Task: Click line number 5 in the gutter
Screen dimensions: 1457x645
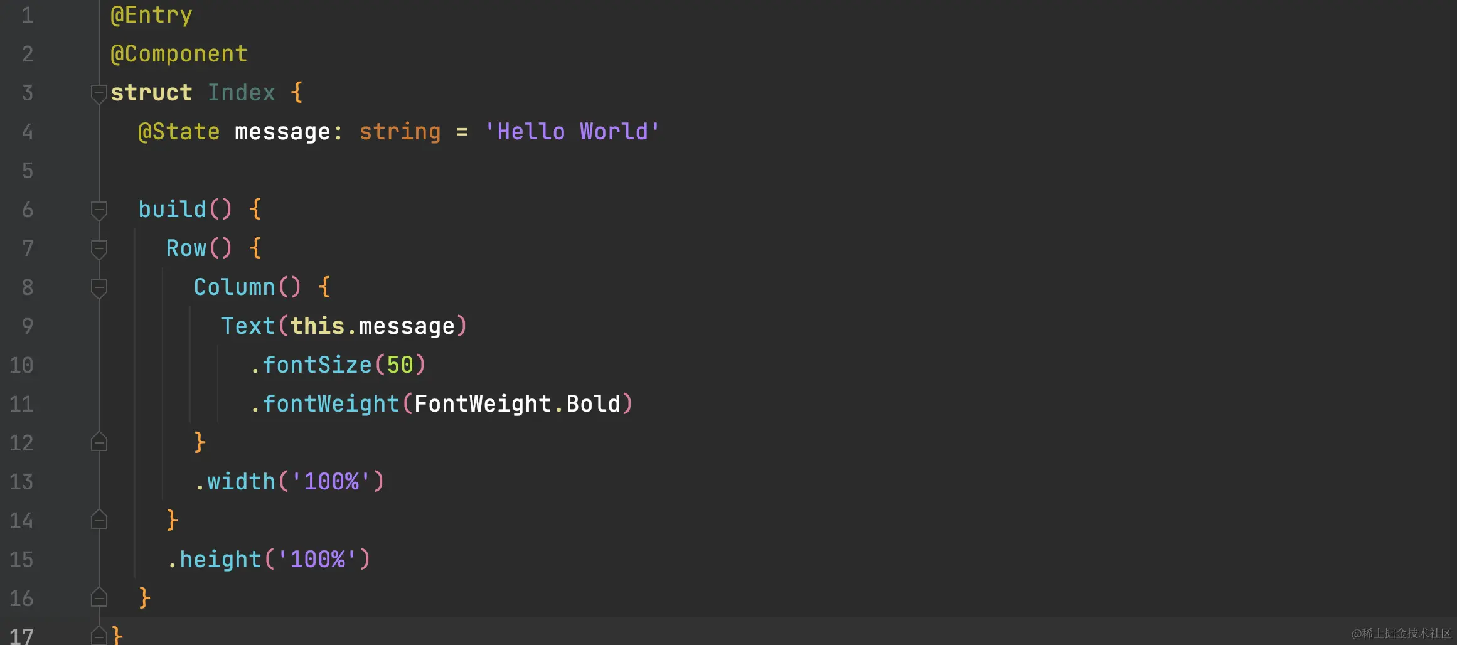Action: [x=27, y=171]
